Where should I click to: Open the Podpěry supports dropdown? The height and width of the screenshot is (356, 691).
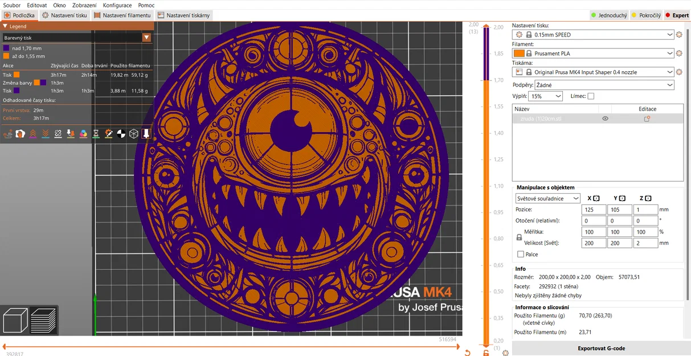click(x=604, y=85)
